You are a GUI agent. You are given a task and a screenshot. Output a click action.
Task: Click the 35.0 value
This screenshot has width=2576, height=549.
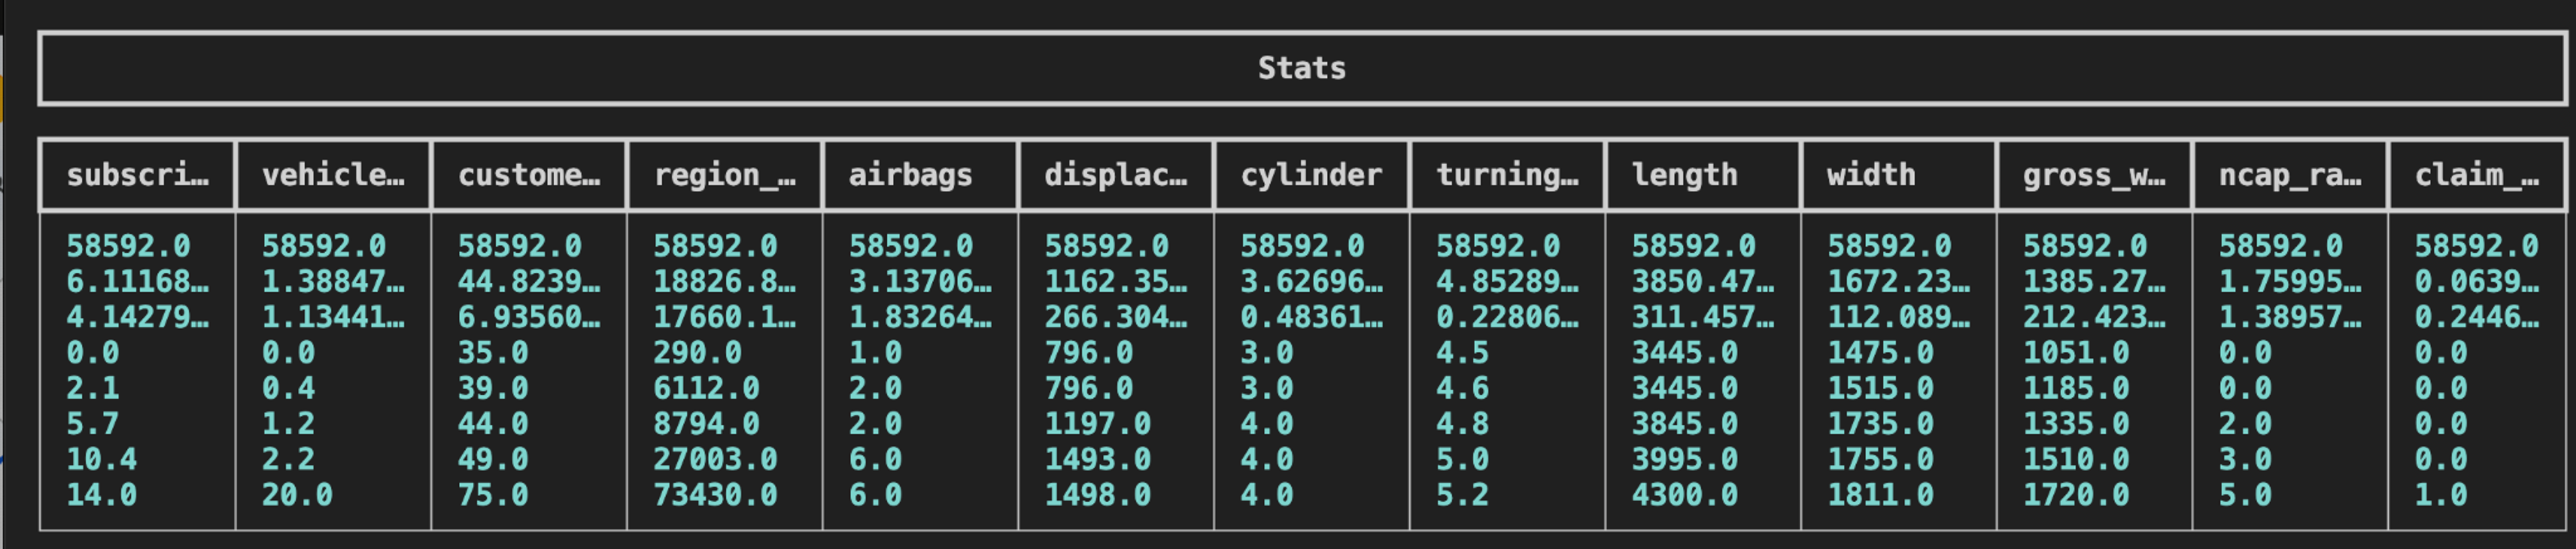click(493, 353)
